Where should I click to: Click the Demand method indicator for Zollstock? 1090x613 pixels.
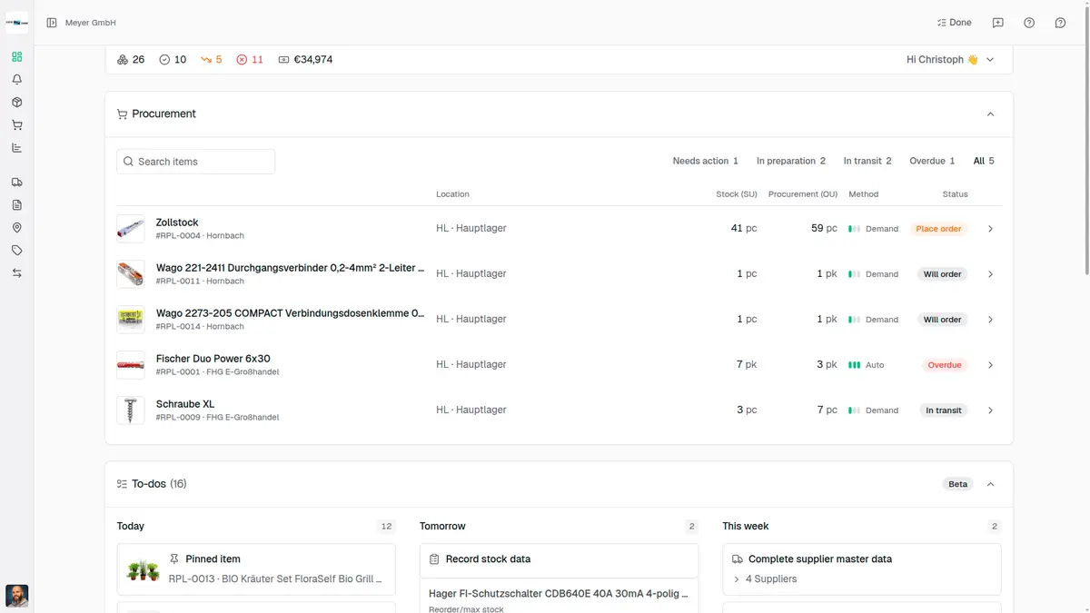coord(873,229)
